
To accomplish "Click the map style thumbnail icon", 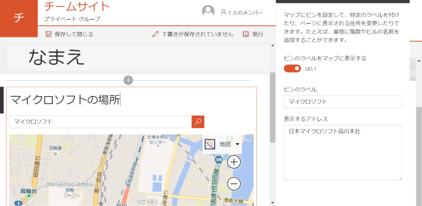I will click(x=210, y=144).
